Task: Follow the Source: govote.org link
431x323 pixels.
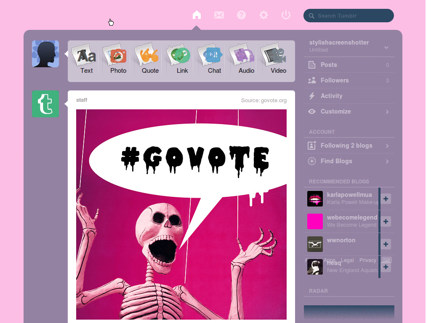Action: click(x=264, y=101)
